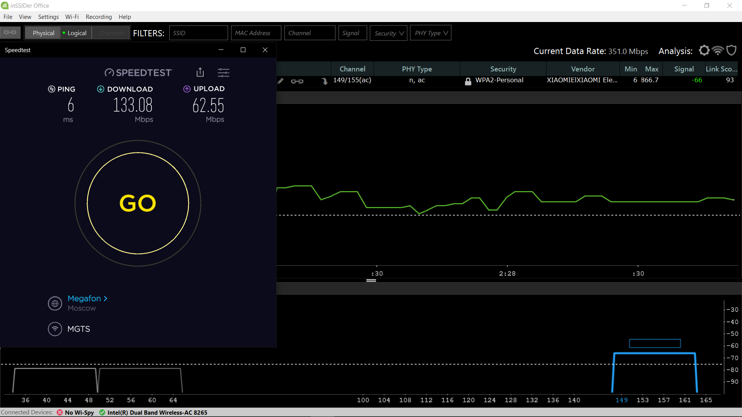Click the link icon beside the Physical tab

[x=10, y=32]
